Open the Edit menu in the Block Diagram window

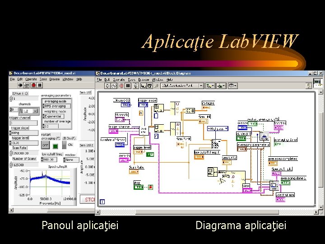107,80
